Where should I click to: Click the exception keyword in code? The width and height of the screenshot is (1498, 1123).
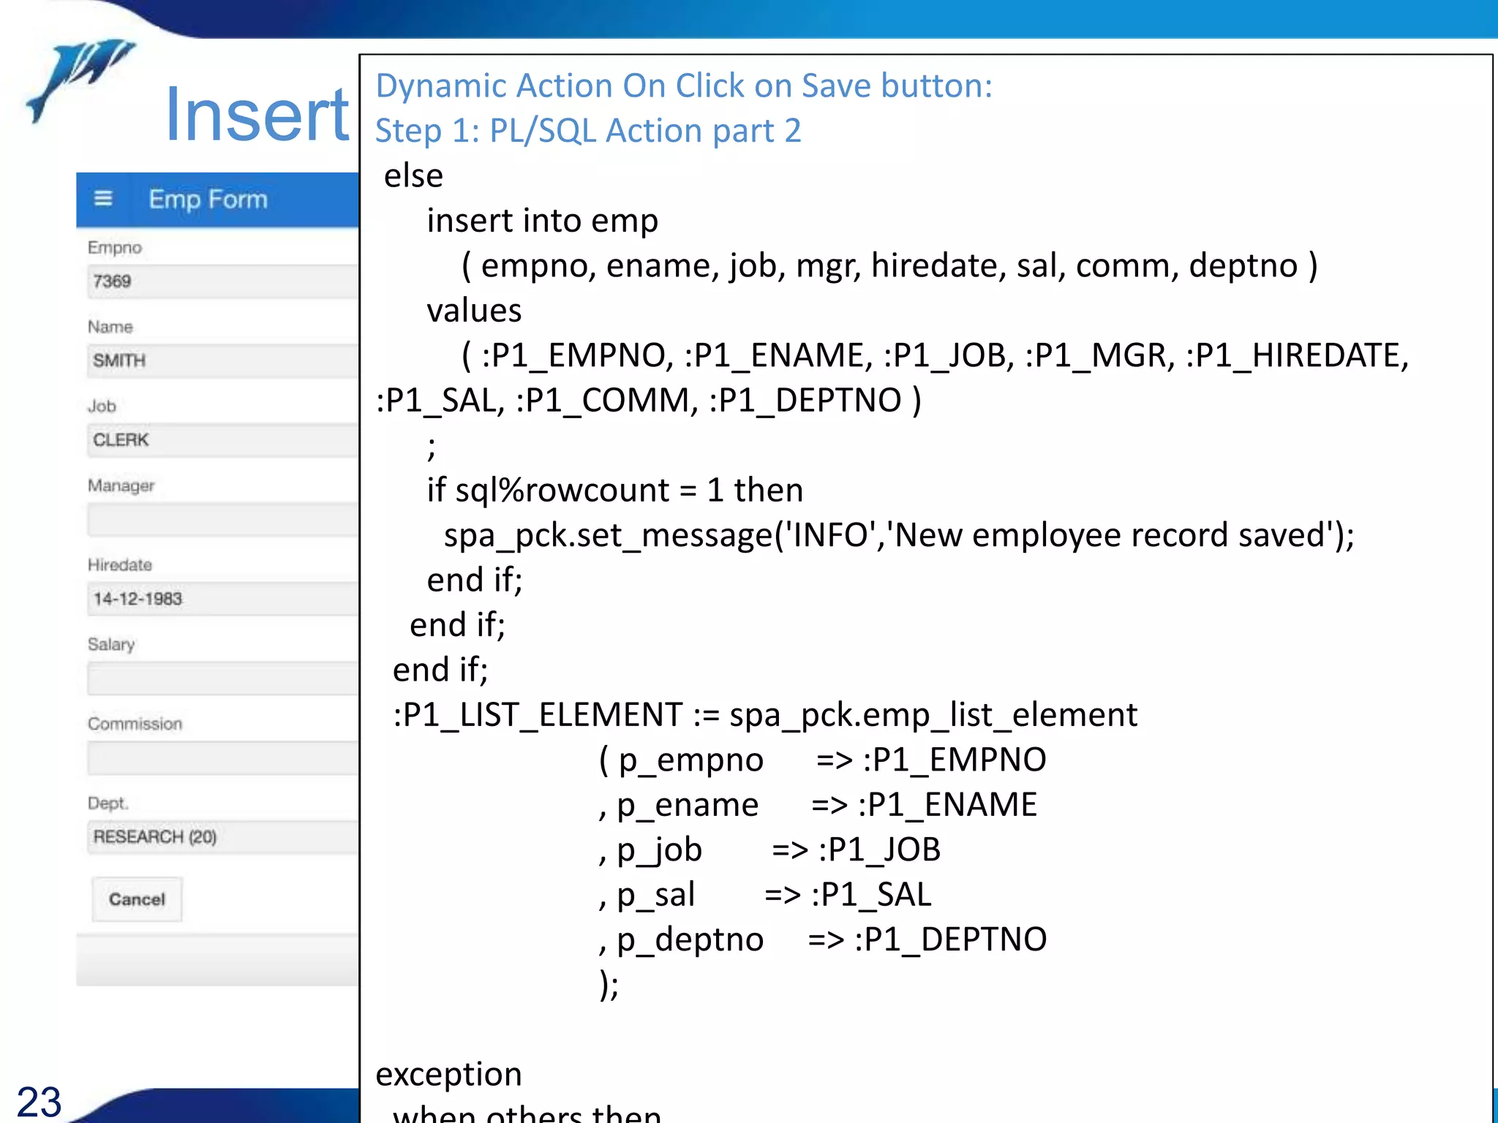coord(448,1074)
